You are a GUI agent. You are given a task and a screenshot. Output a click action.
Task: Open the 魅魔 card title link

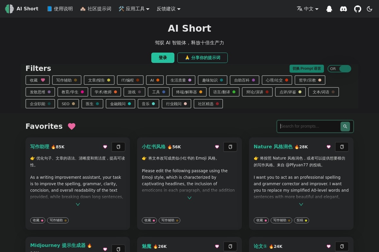pos(147,246)
